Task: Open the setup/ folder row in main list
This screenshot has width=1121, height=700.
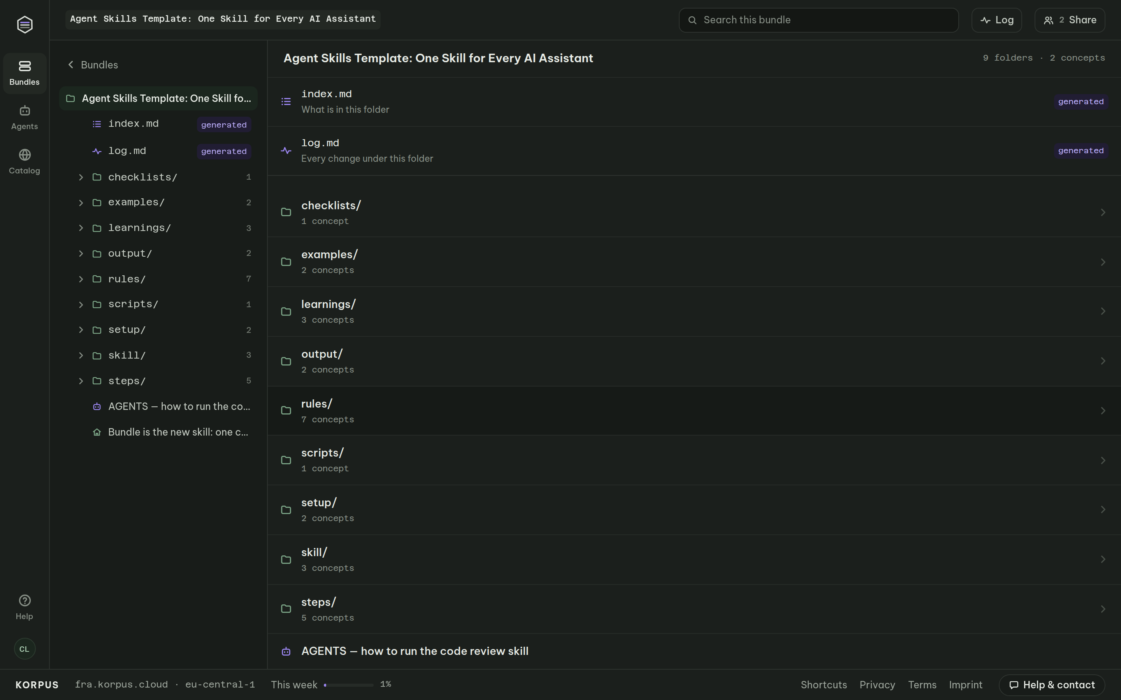Action: pyautogui.click(x=694, y=510)
